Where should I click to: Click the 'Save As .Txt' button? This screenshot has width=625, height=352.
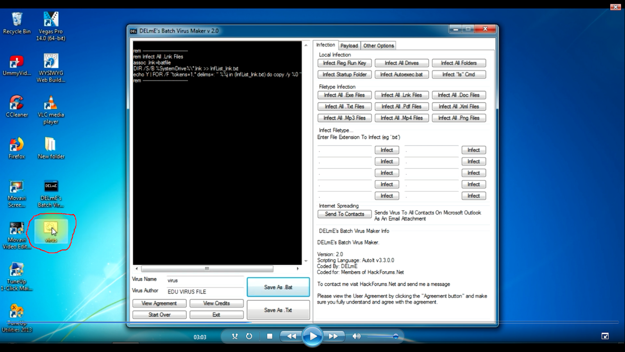[x=278, y=310]
